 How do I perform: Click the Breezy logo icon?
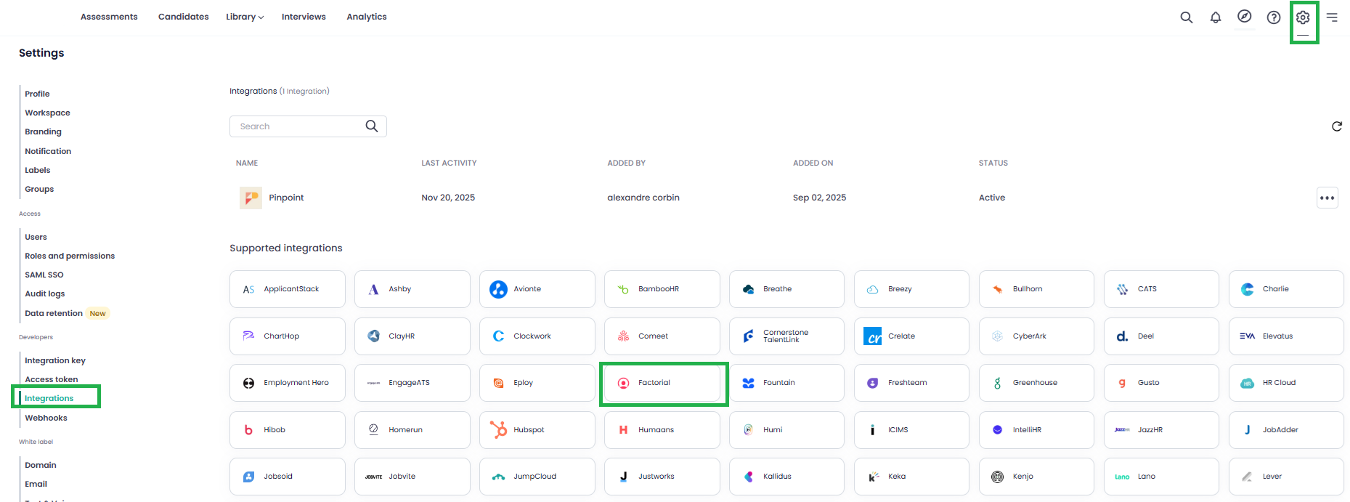pos(873,289)
